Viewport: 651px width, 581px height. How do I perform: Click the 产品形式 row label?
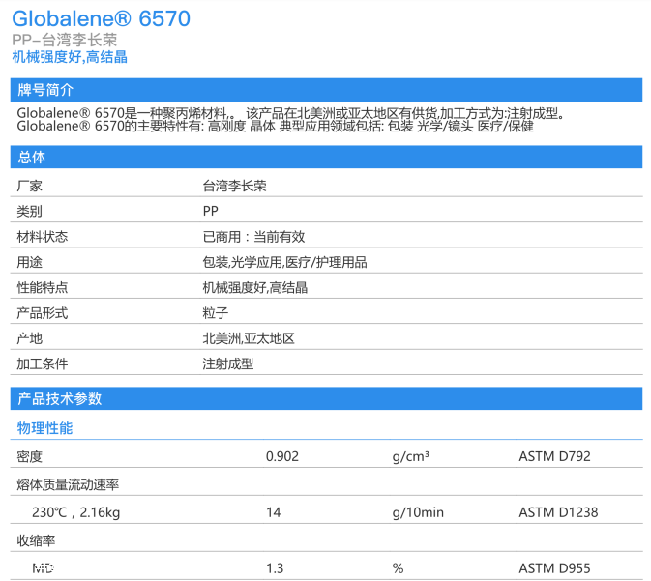(x=43, y=313)
